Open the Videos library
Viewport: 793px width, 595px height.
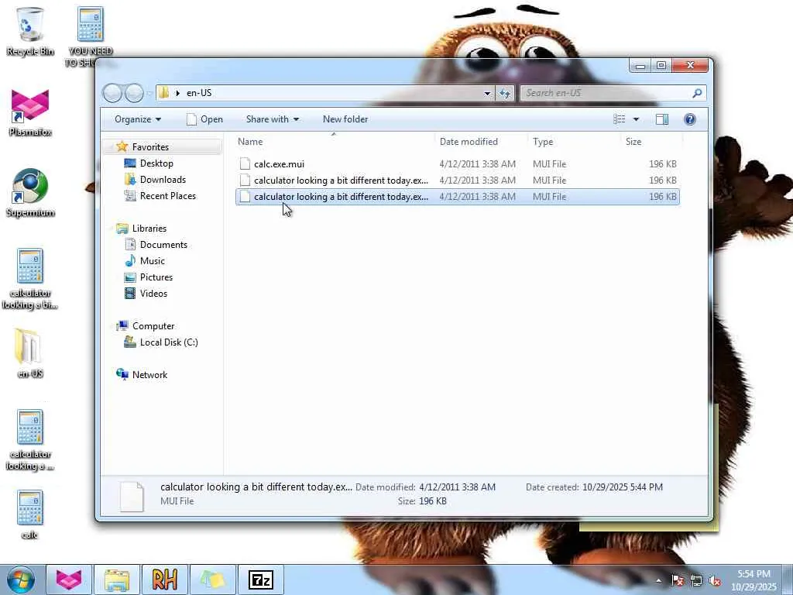[153, 294]
